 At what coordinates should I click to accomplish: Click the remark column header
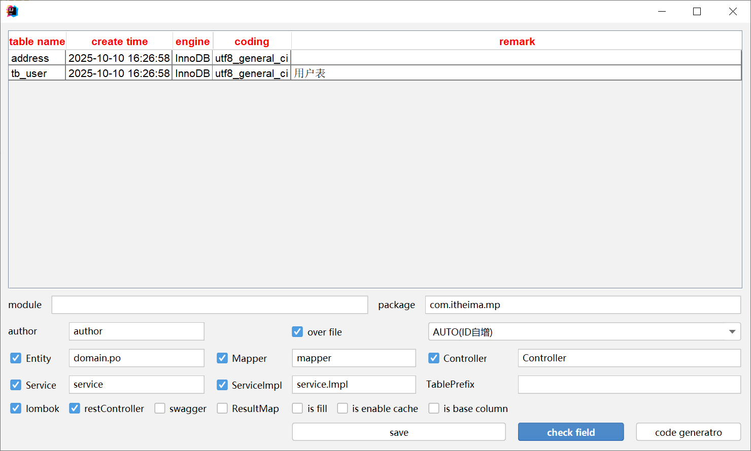(x=517, y=42)
